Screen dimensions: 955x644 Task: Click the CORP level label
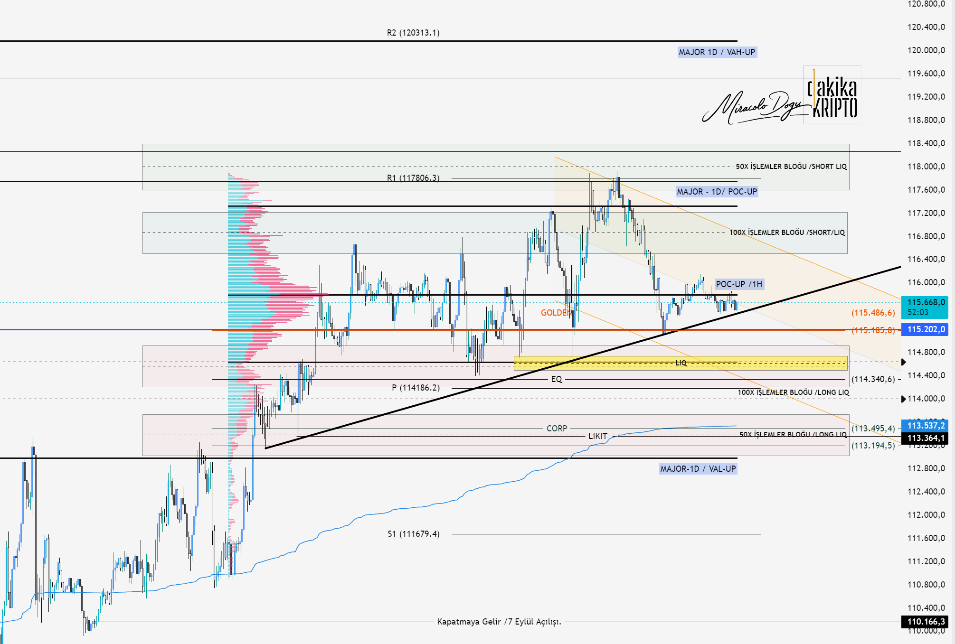(x=557, y=429)
